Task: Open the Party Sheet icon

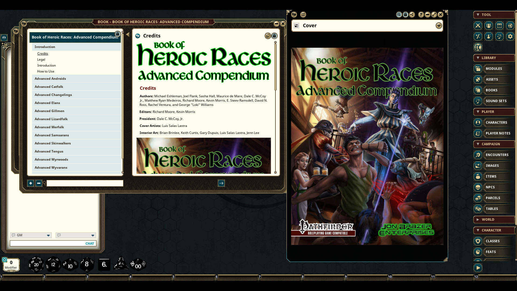Action: tap(488, 26)
